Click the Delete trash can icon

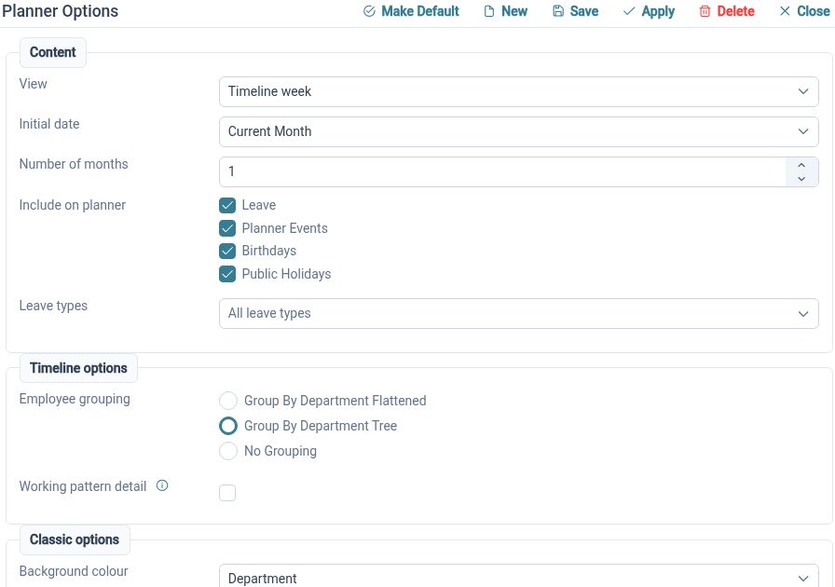click(x=705, y=11)
